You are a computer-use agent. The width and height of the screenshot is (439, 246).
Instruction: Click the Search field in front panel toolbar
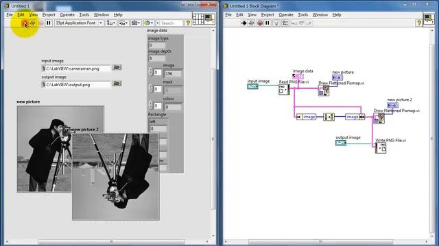tap(171, 23)
